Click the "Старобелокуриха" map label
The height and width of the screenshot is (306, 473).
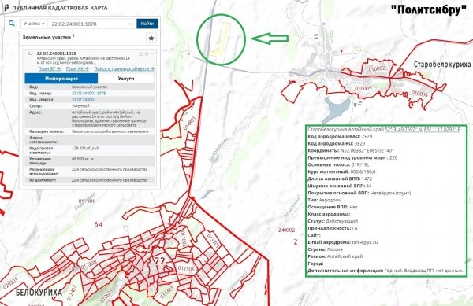(x=442, y=65)
